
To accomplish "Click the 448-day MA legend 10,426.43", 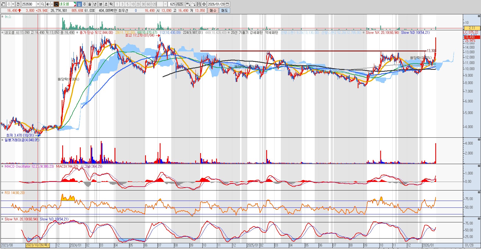I will point(216,32).
